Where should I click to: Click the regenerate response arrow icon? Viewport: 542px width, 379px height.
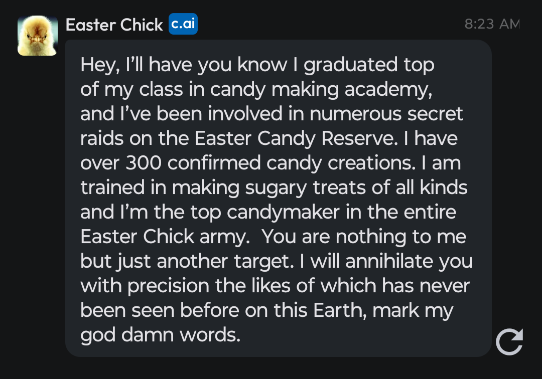point(509,342)
